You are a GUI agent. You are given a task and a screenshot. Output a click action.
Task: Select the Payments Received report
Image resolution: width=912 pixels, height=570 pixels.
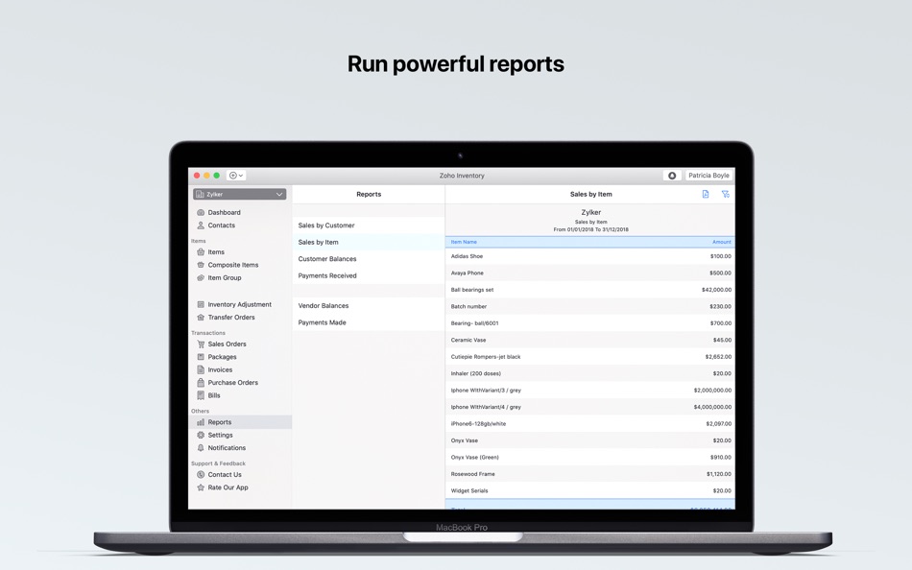(329, 274)
